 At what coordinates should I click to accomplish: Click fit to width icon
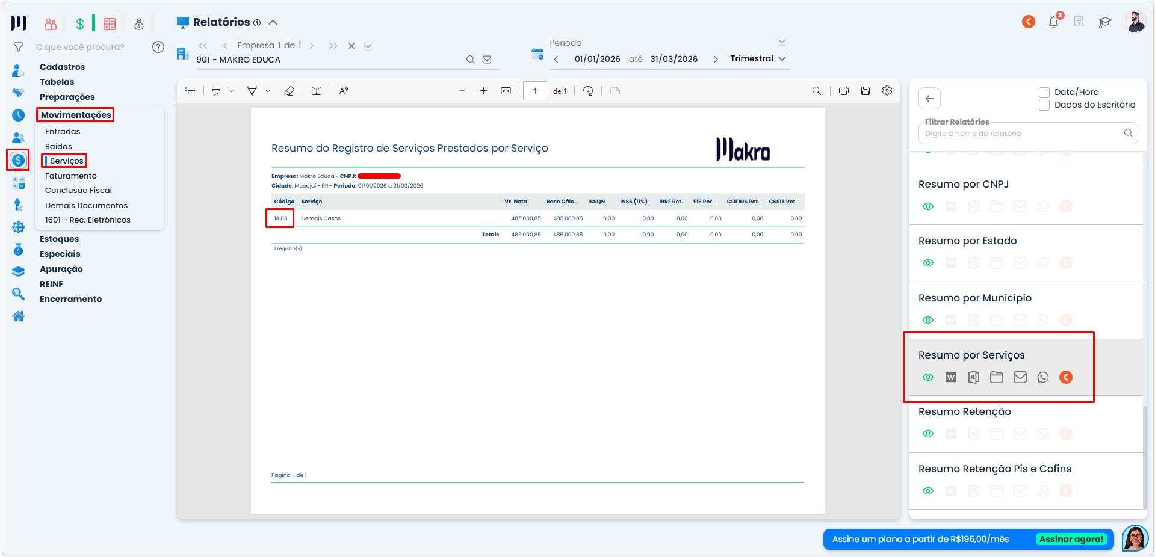[x=506, y=91]
